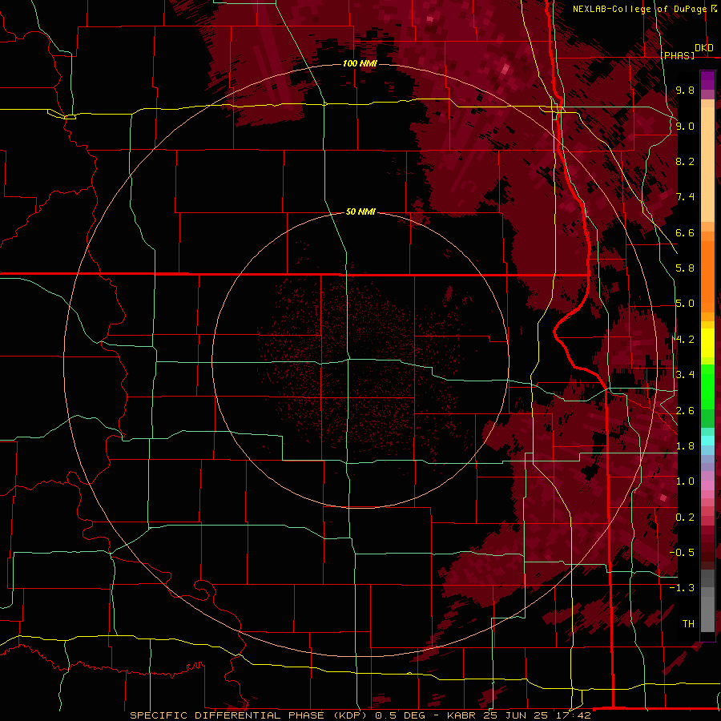Screen dimensions: 721x721
Task: Click the 7.4 scale value
Action: click(x=685, y=197)
